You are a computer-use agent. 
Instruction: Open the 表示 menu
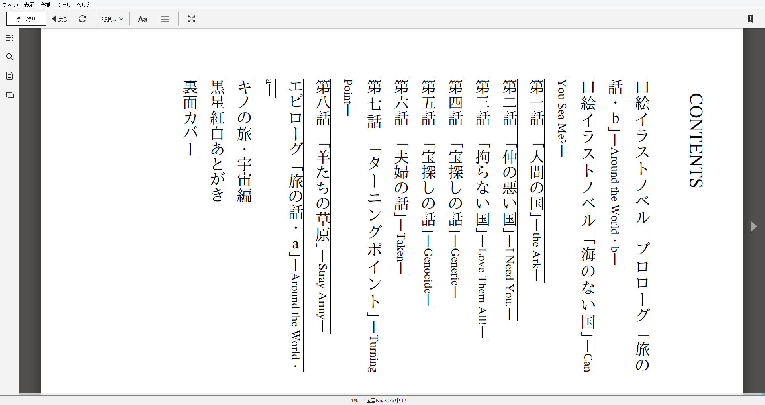pyautogui.click(x=29, y=5)
